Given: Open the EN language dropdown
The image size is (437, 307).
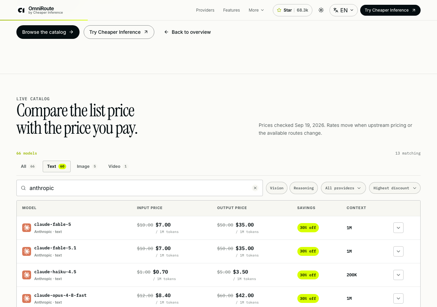Looking at the screenshot, I should 343,10.
